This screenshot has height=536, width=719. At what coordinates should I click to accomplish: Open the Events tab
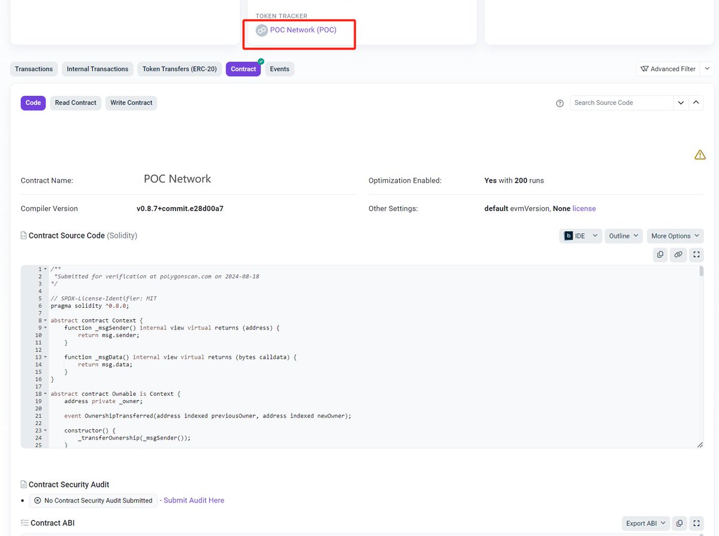click(x=280, y=69)
